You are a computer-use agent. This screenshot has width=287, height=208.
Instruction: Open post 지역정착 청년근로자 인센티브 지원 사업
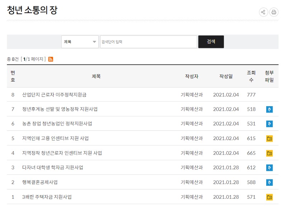(62, 153)
